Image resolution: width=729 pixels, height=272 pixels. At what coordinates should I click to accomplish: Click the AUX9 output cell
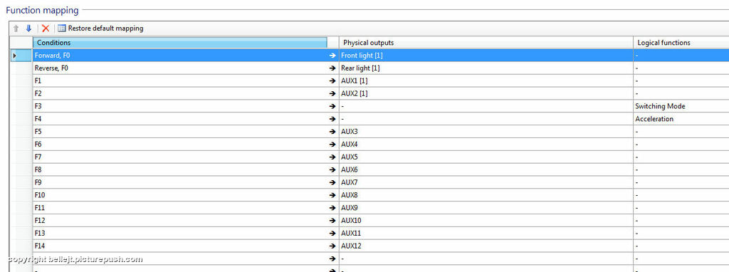tap(486, 207)
